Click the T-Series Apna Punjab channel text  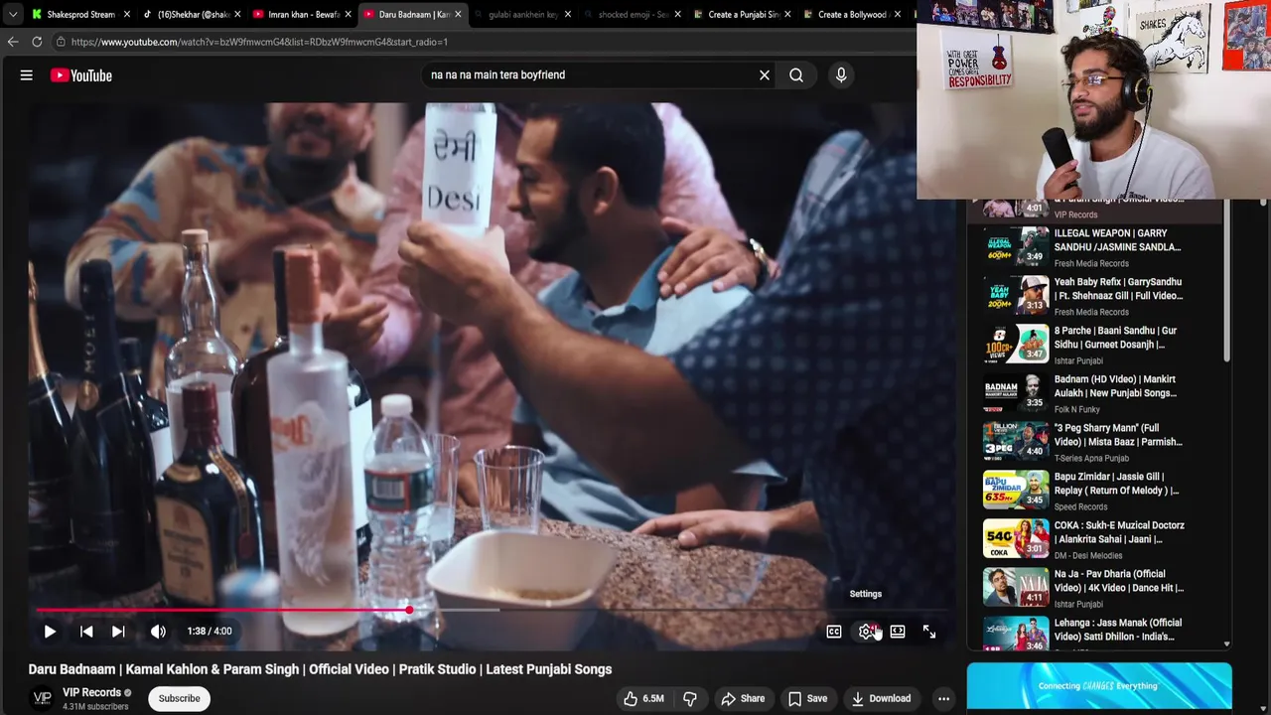tap(1091, 458)
